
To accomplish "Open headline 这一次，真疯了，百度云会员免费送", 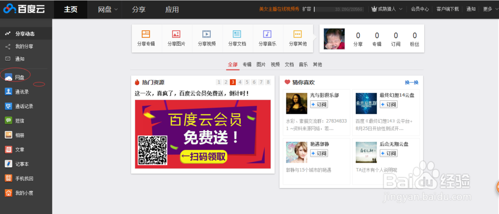I will point(192,93).
